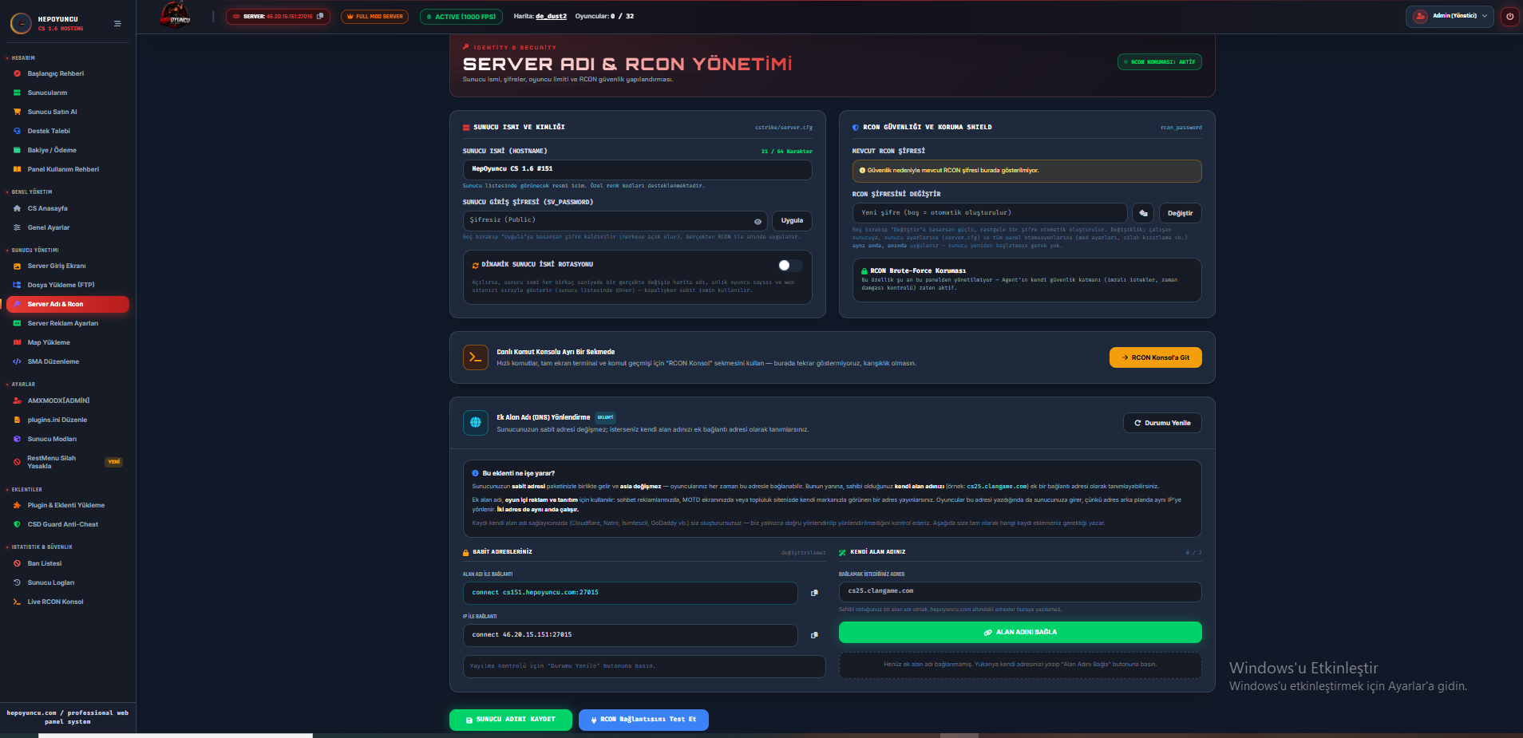
Task: Click the connect 46.20.15.151:27015 field
Action: (630, 635)
